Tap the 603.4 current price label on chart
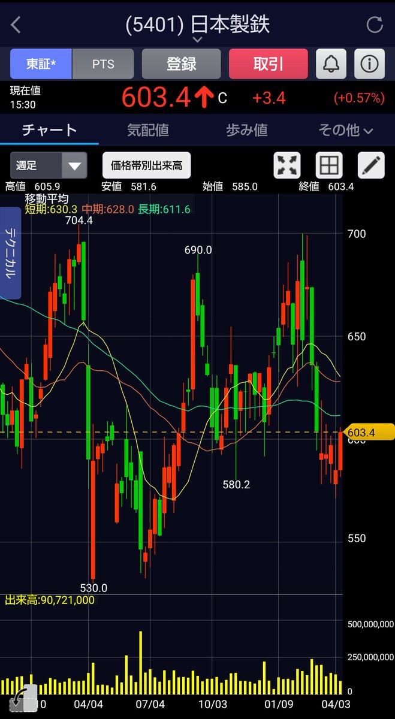The image size is (395, 719). (x=369, y=432)
